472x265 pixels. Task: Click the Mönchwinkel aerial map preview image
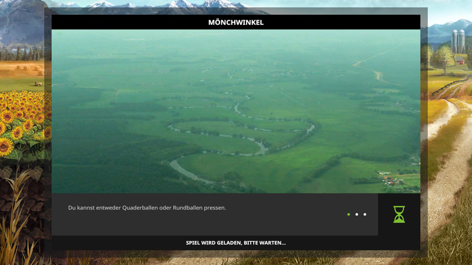point(236,111)
